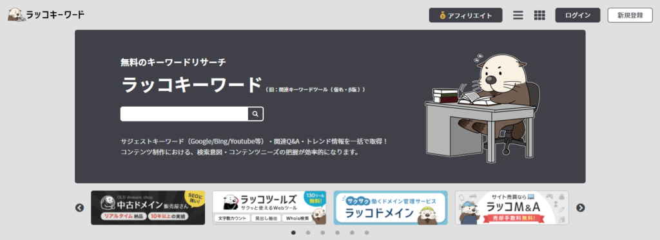The image size is (660, 240).
Task: Click the アフィリエイト money bag button
Action: 465,15
